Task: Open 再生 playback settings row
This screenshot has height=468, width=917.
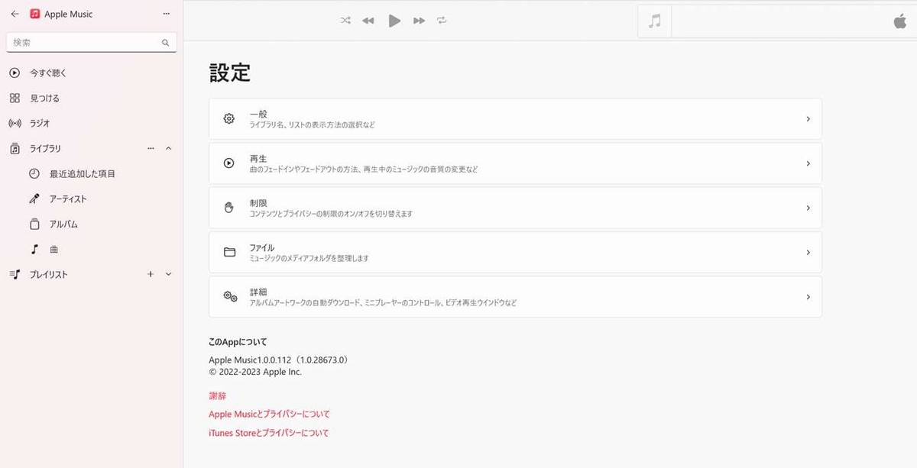Action: coord(515,163)
